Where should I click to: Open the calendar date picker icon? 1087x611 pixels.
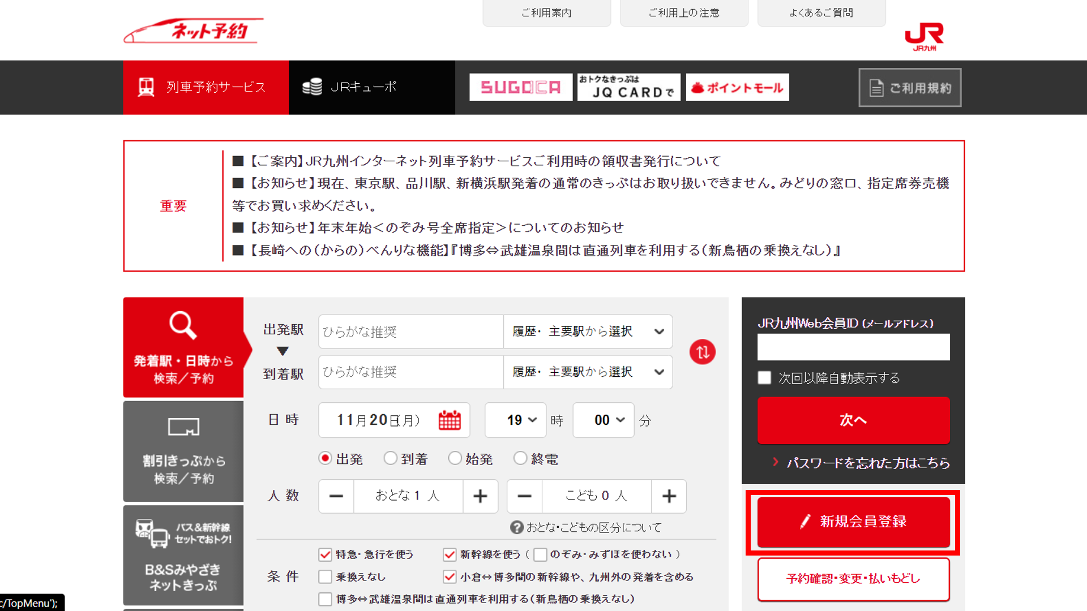point(450,420)
